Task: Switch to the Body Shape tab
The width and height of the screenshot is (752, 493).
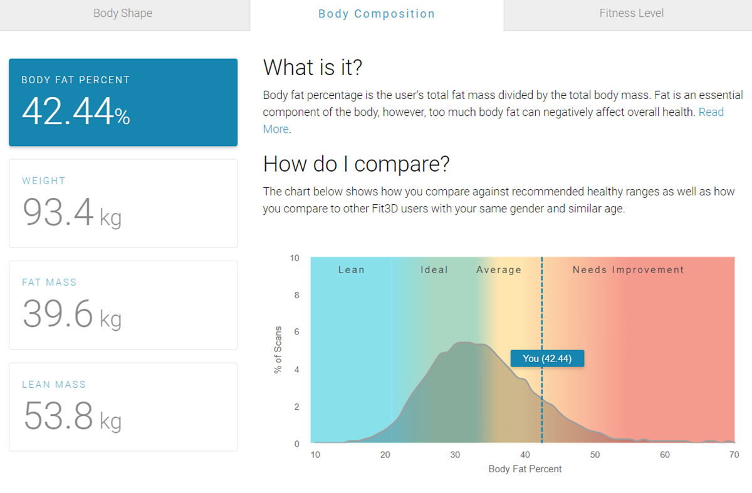Action: click(x=123, y=13)
